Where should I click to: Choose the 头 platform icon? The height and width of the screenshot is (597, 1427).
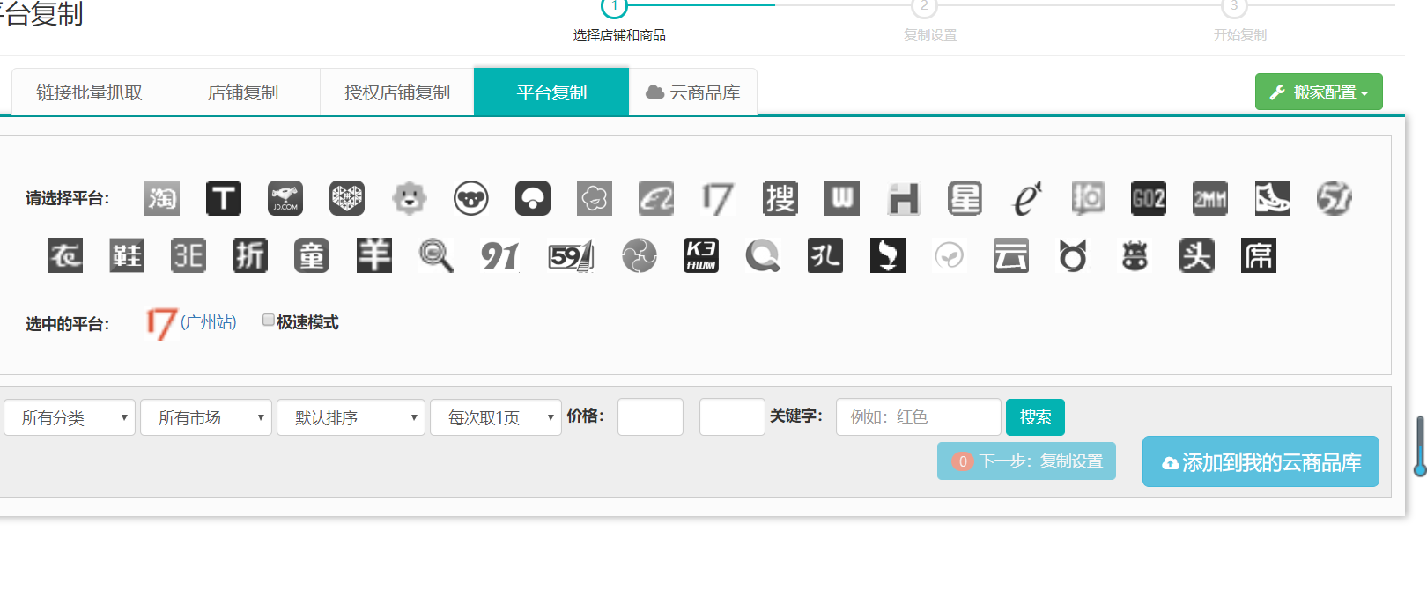pos(1197,255)
